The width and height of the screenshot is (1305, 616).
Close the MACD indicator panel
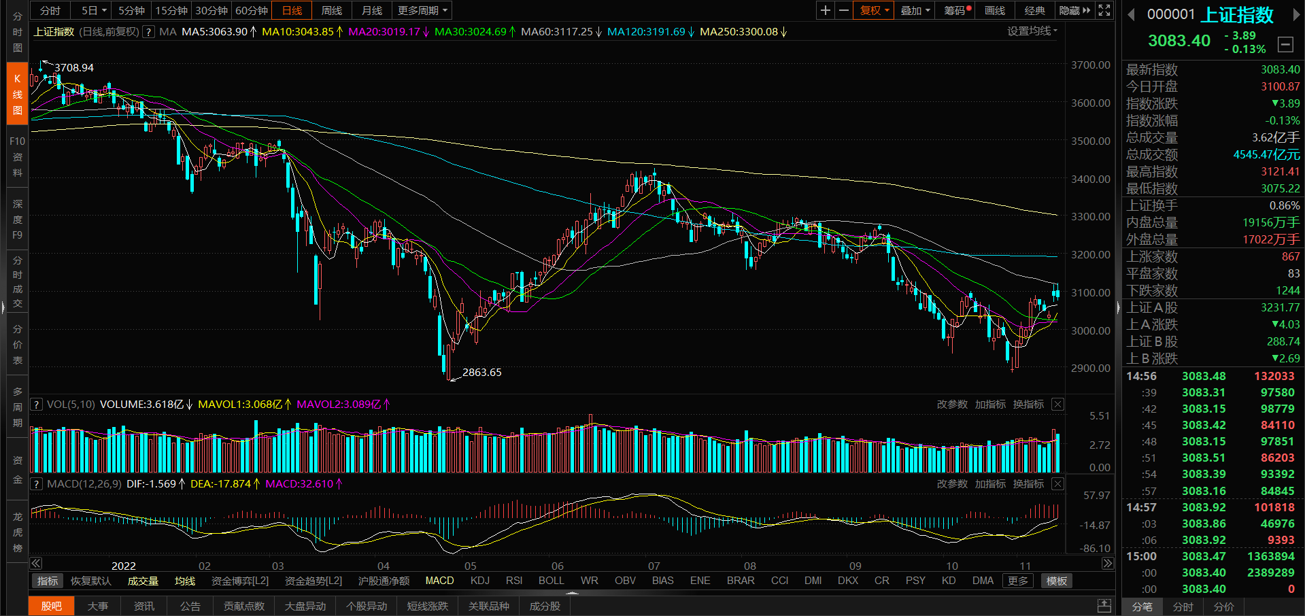1057,483
